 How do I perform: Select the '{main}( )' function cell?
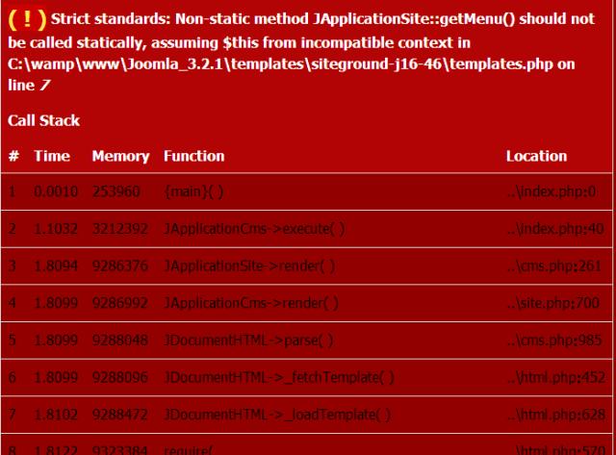coord(194,191)
